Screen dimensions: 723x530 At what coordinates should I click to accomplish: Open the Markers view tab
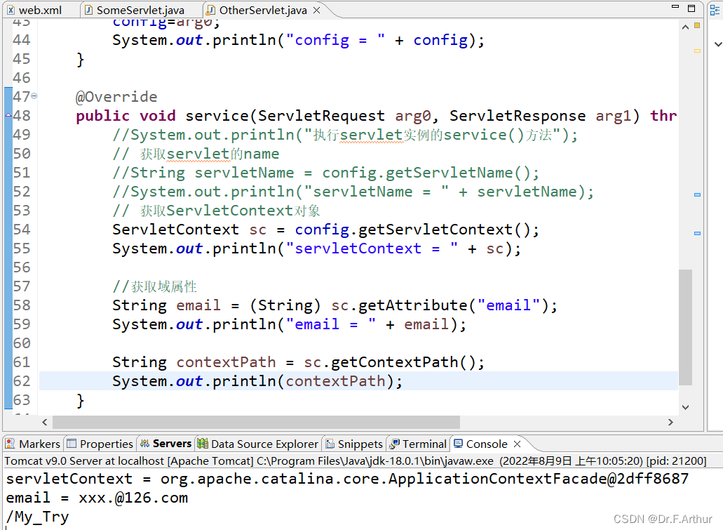click(x=33, y=444)
